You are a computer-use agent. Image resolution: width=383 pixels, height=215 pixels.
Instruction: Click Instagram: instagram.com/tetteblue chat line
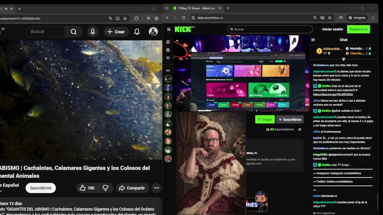click(337, 173)
